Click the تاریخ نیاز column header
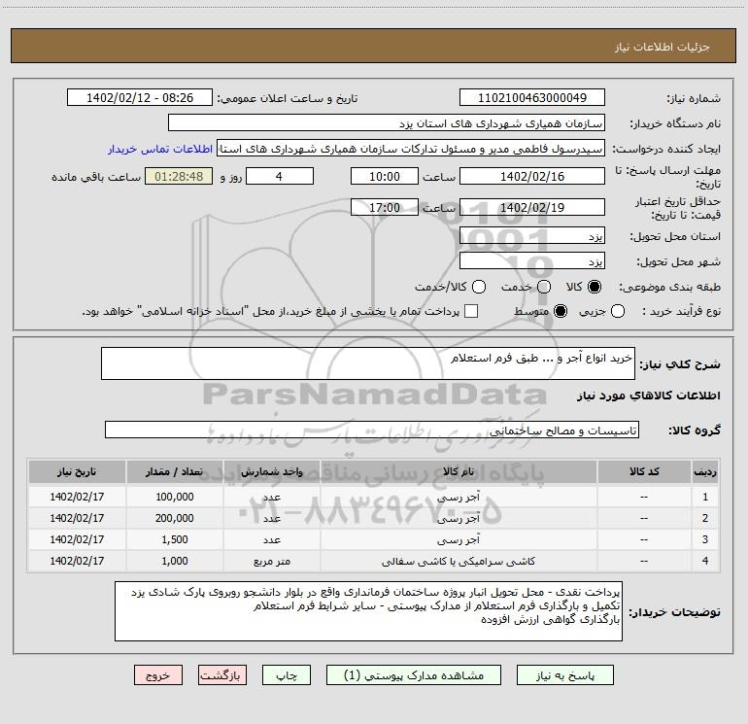Screen dimensions: 748x724 [77, 472]
